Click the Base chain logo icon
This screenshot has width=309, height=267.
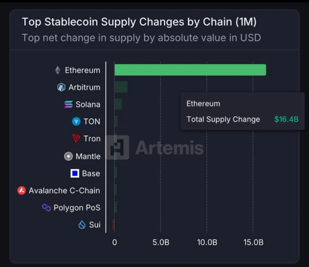(x=75, y=173)
